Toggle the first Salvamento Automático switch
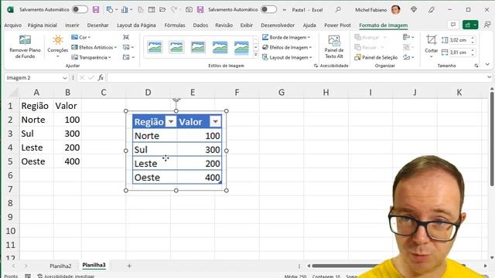Viewport: 495px width, 278px height. click(x=80, y=9)
